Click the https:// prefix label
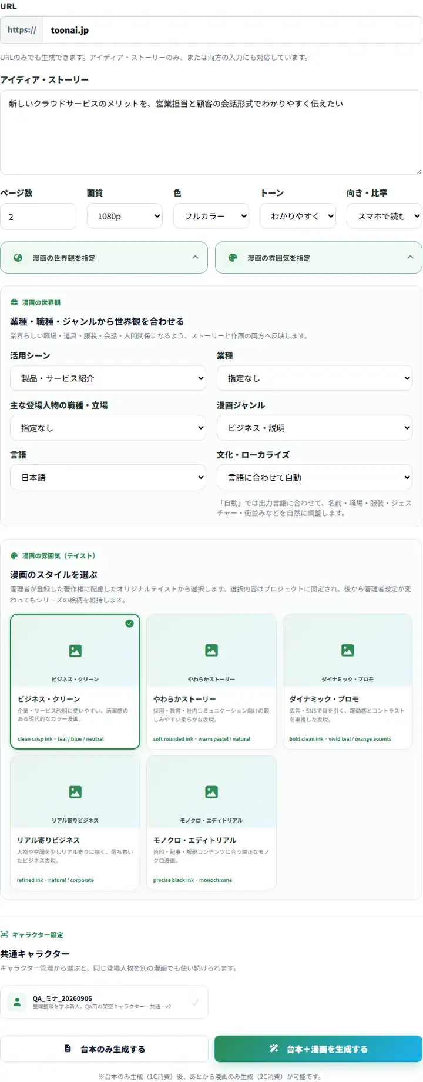 (22, 30)
